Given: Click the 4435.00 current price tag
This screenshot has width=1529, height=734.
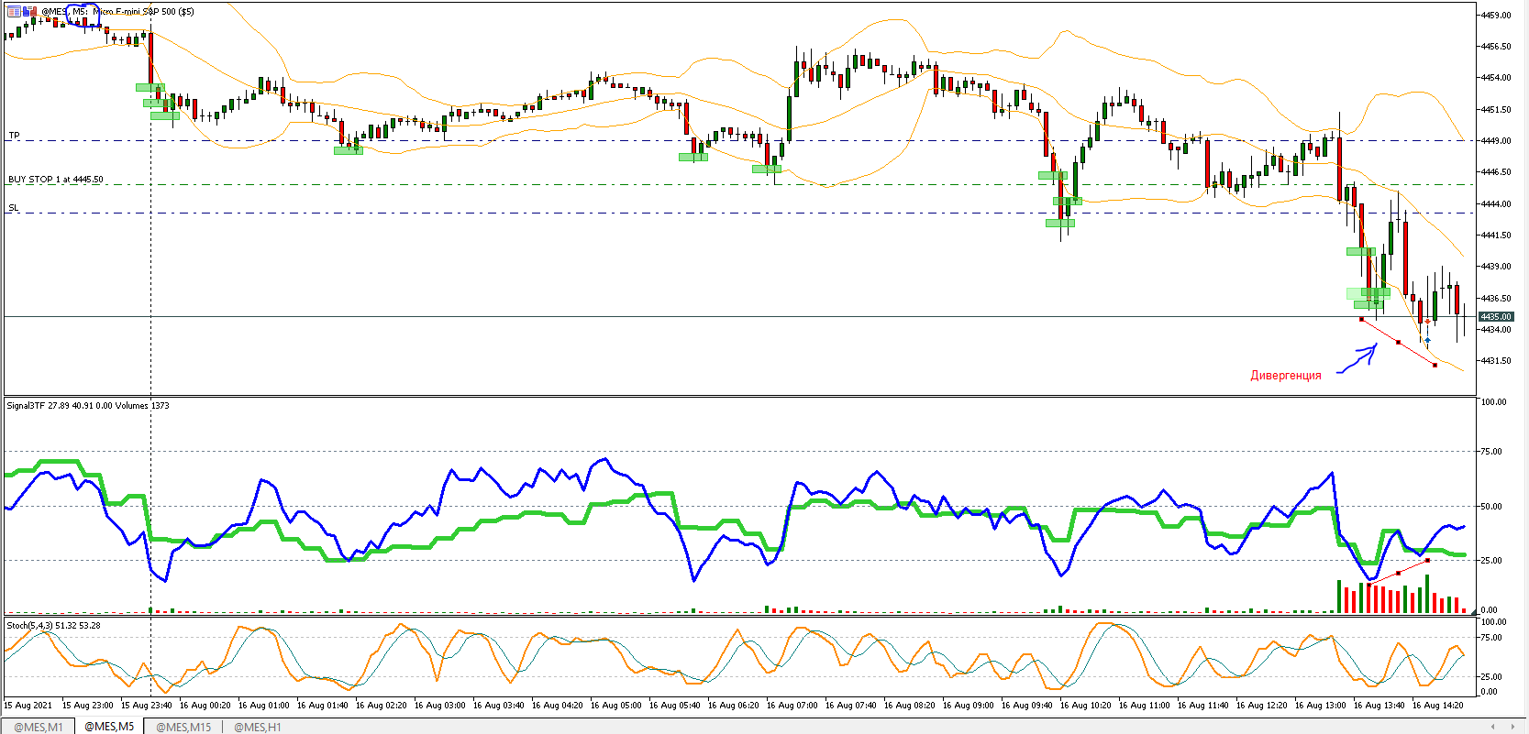Looking at the screenshot, I should [1496, 316].
